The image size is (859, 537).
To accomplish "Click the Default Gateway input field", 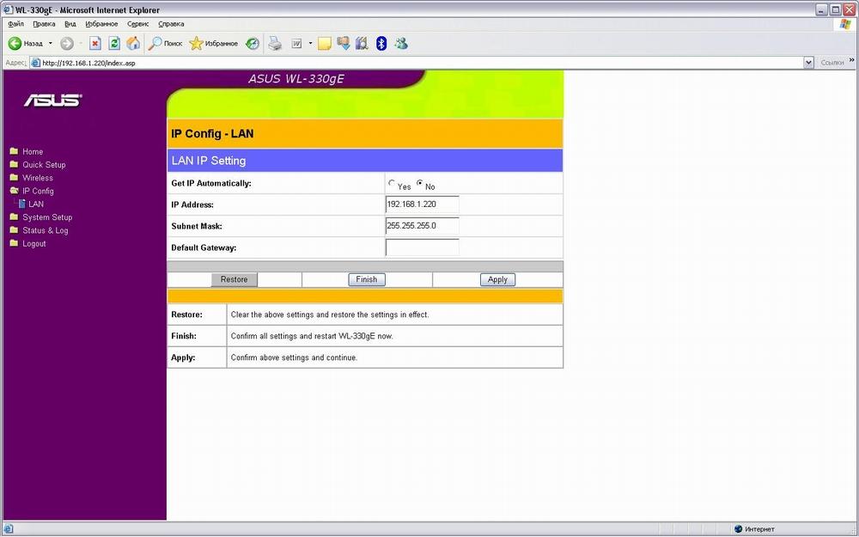I will tap(422, 247).
